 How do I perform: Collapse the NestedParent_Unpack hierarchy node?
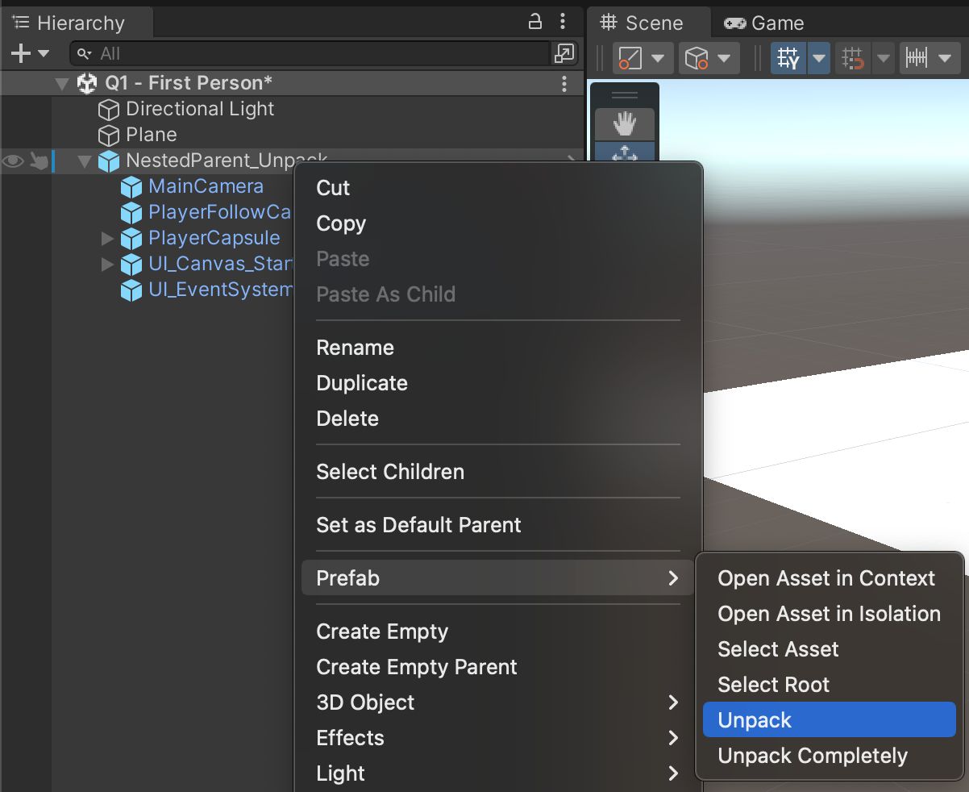pos(85,161)
